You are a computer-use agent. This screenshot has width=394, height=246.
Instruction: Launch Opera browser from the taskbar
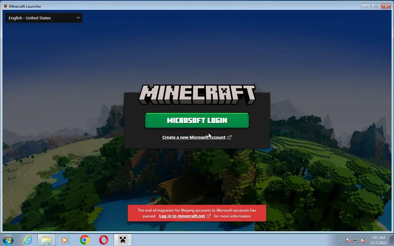click(x=104, y=240)
